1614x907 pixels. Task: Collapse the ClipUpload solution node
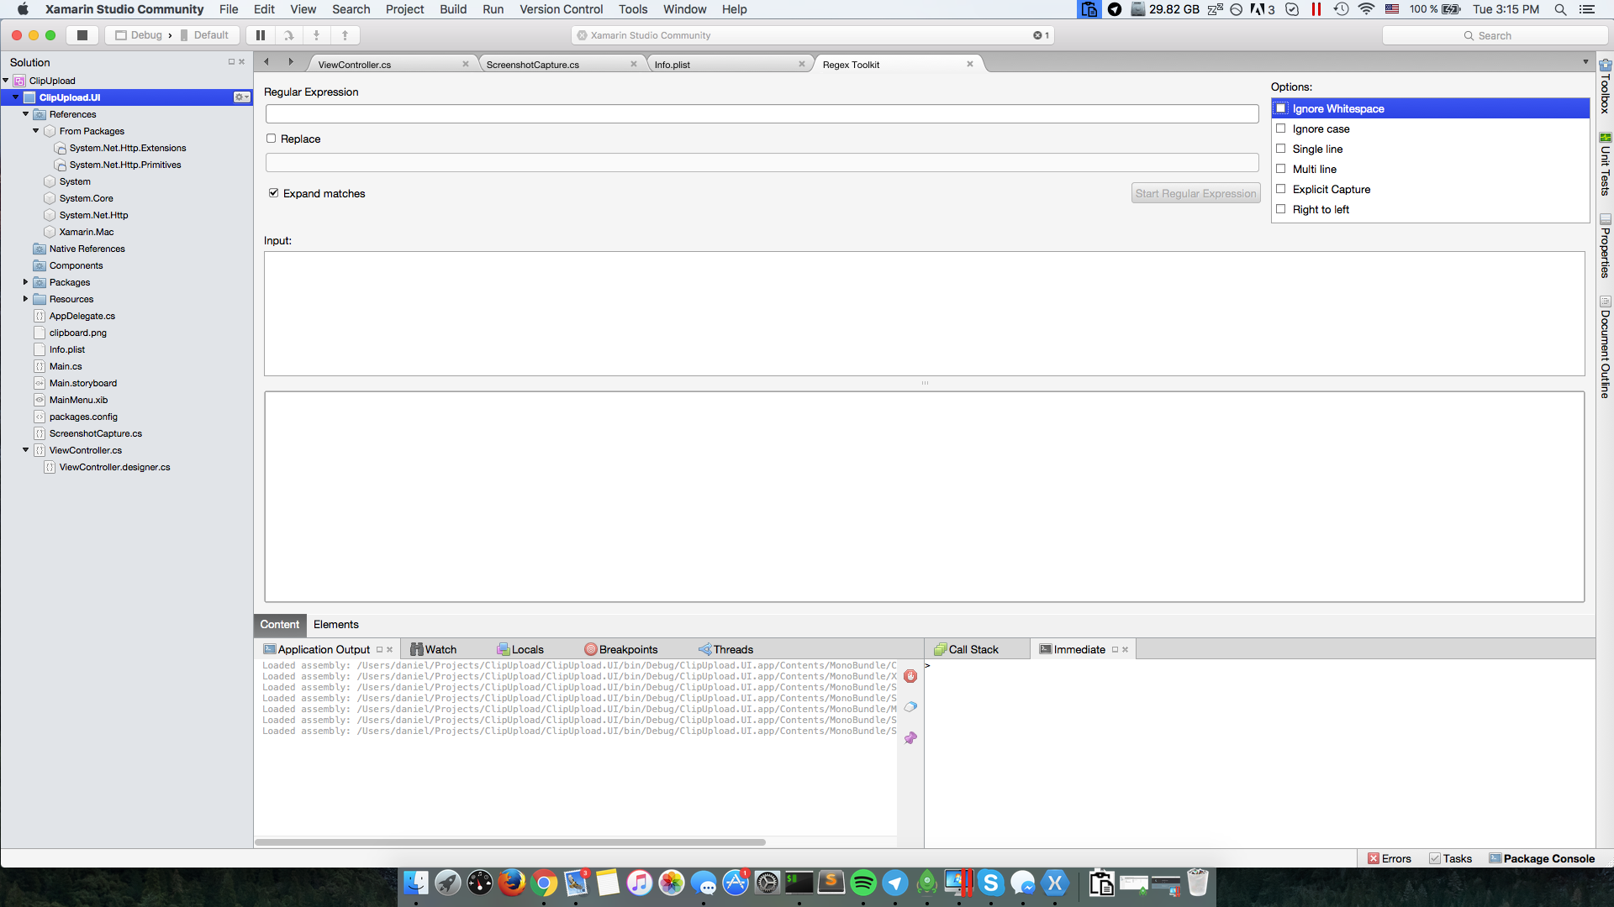pos(6,81)
